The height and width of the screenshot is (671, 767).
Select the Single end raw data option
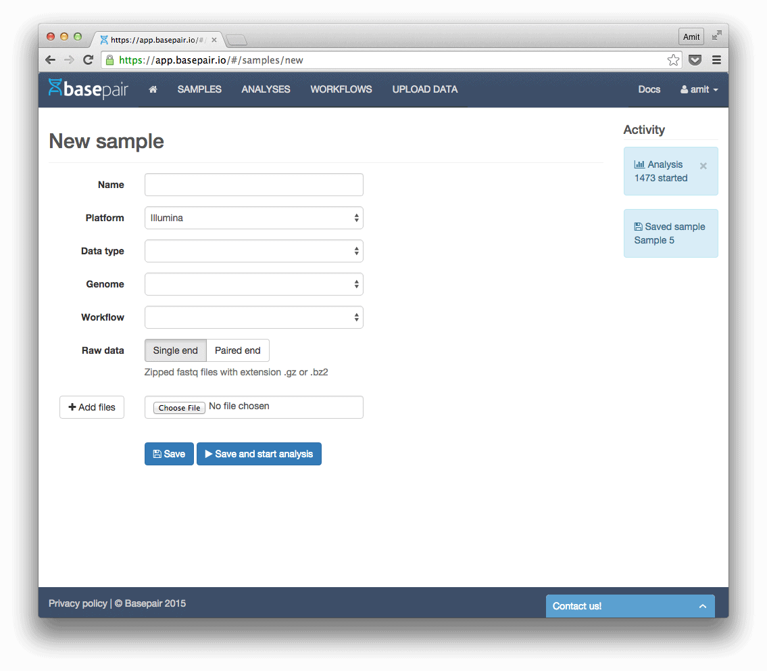click(x=175, y=350)
